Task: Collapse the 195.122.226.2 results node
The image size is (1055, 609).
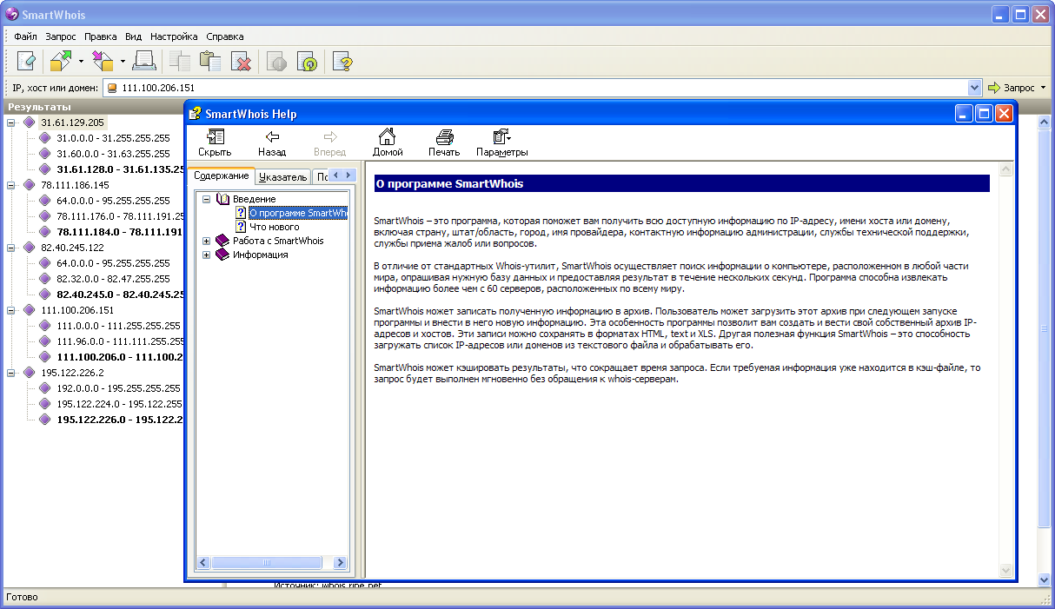Action: tap(11, 373)
